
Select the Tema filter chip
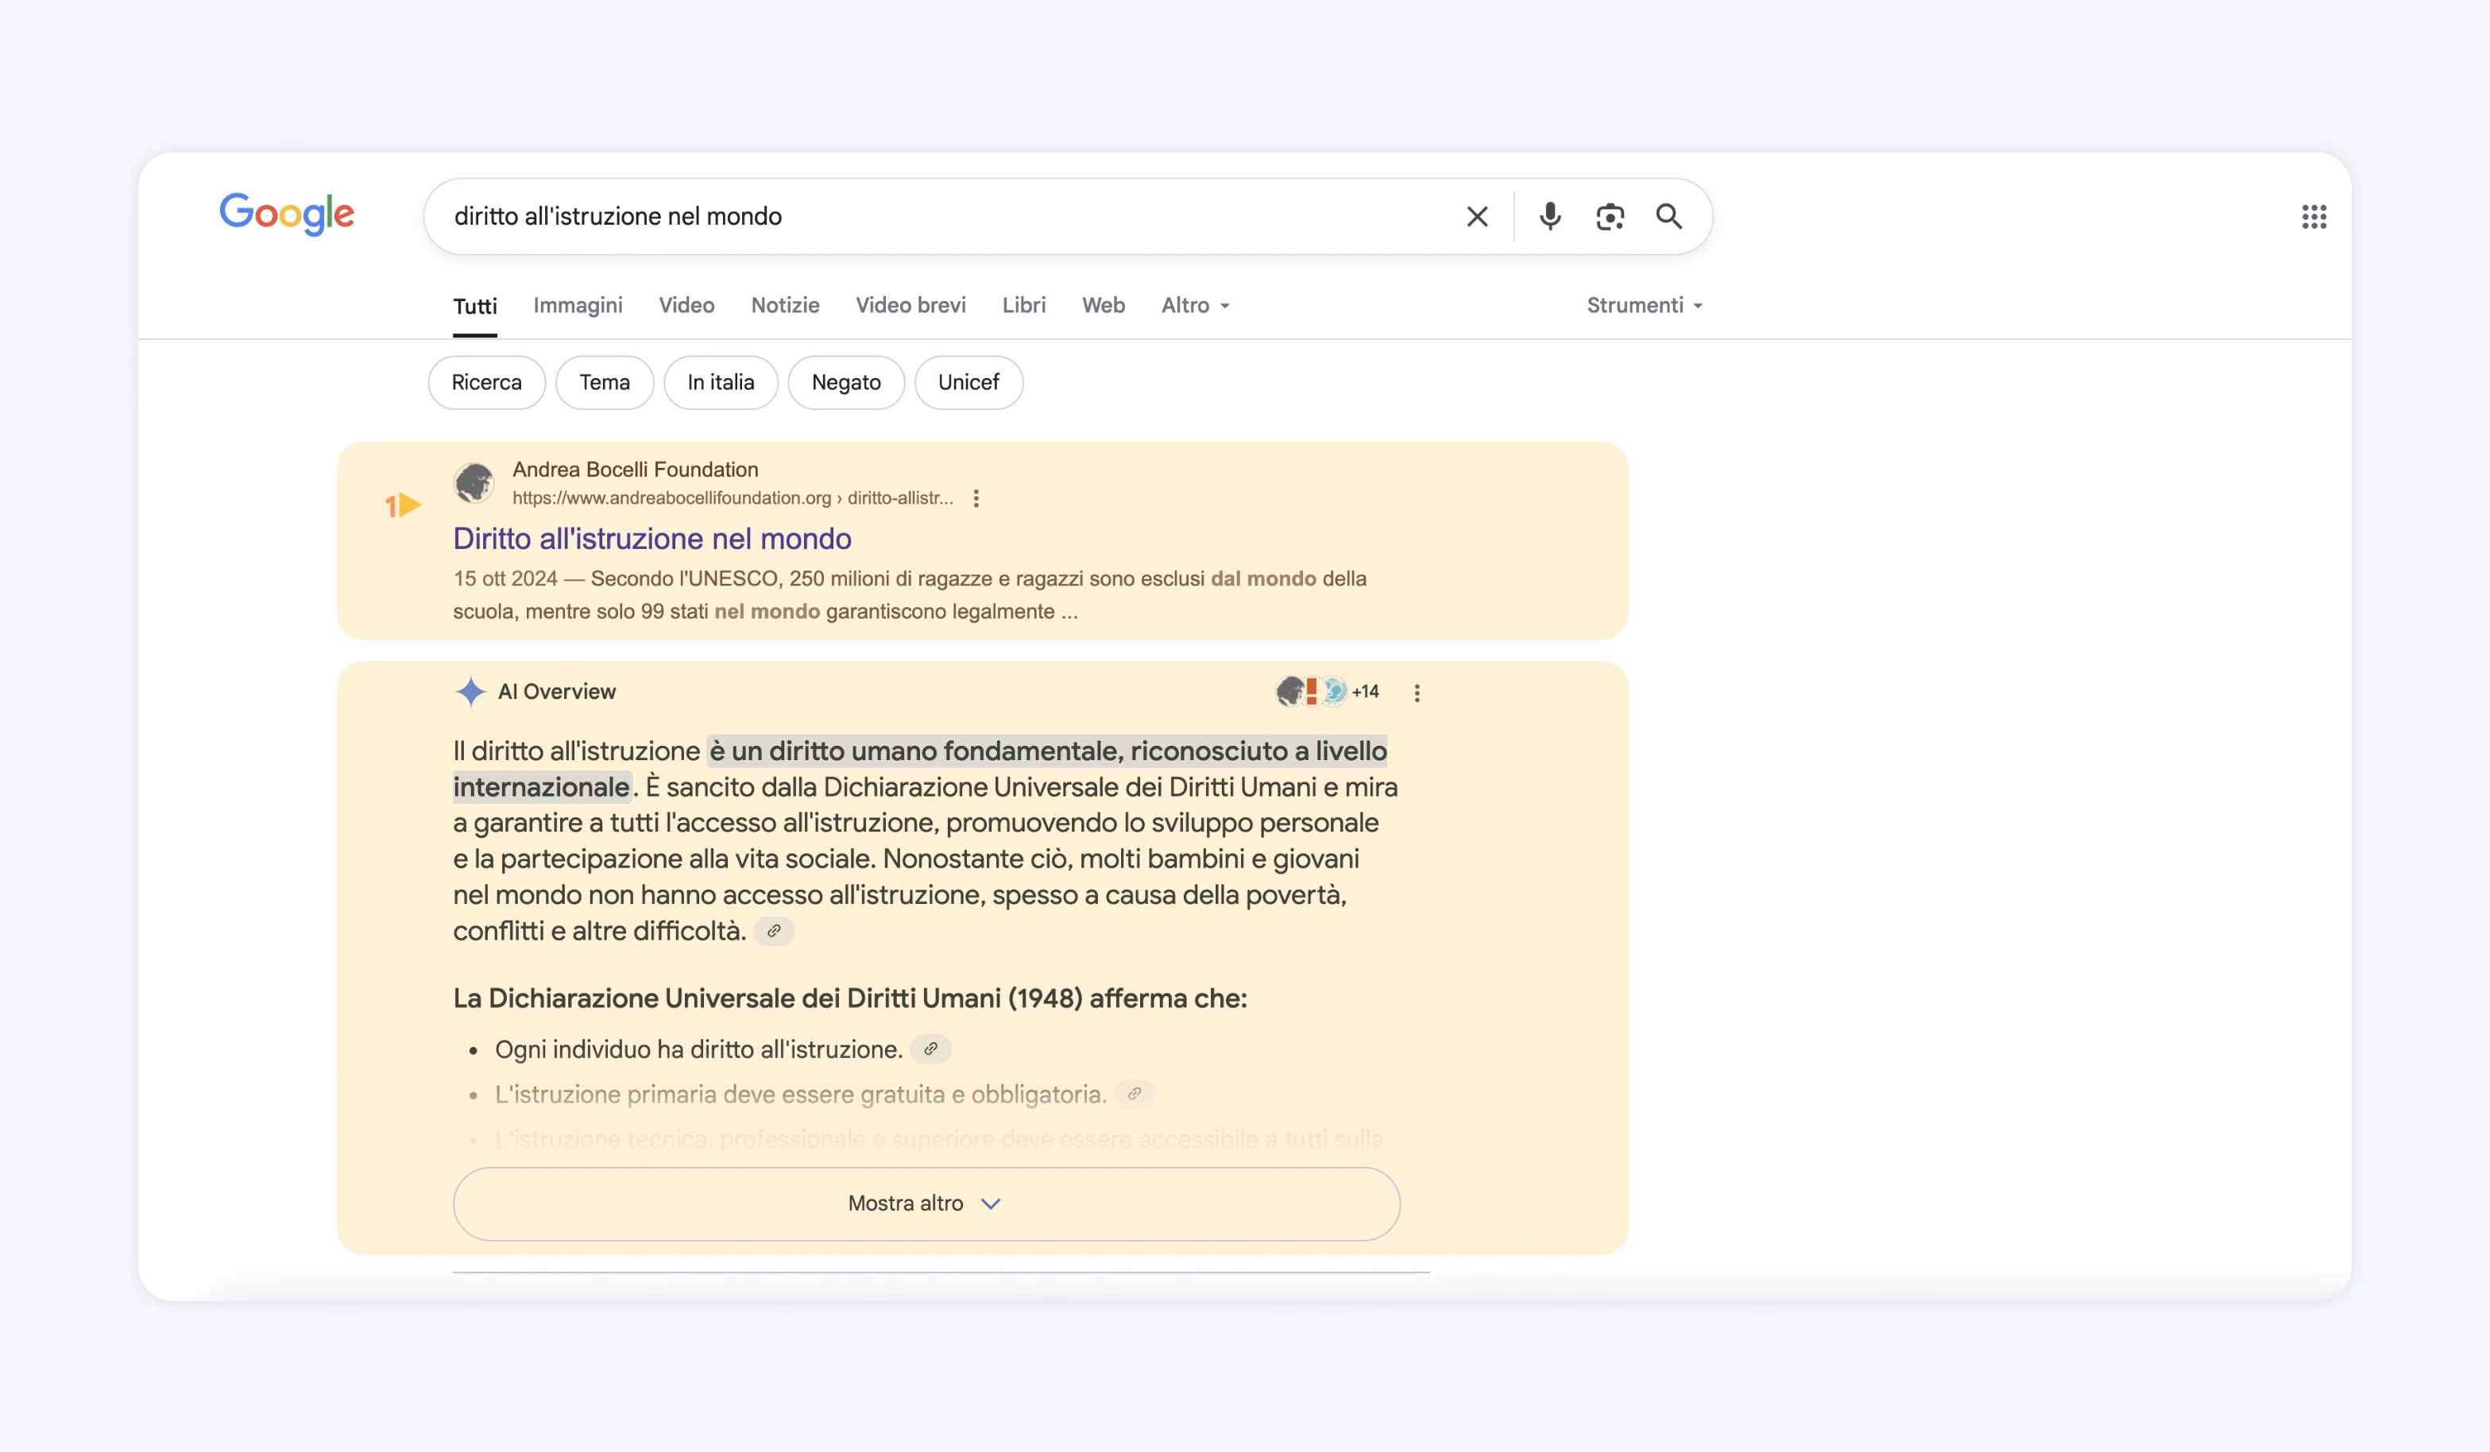[x=605, y=382]
